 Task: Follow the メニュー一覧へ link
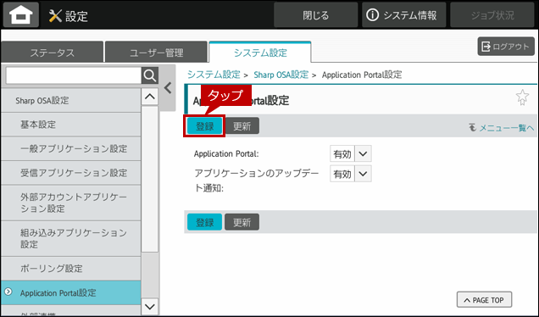pos(502,128)
